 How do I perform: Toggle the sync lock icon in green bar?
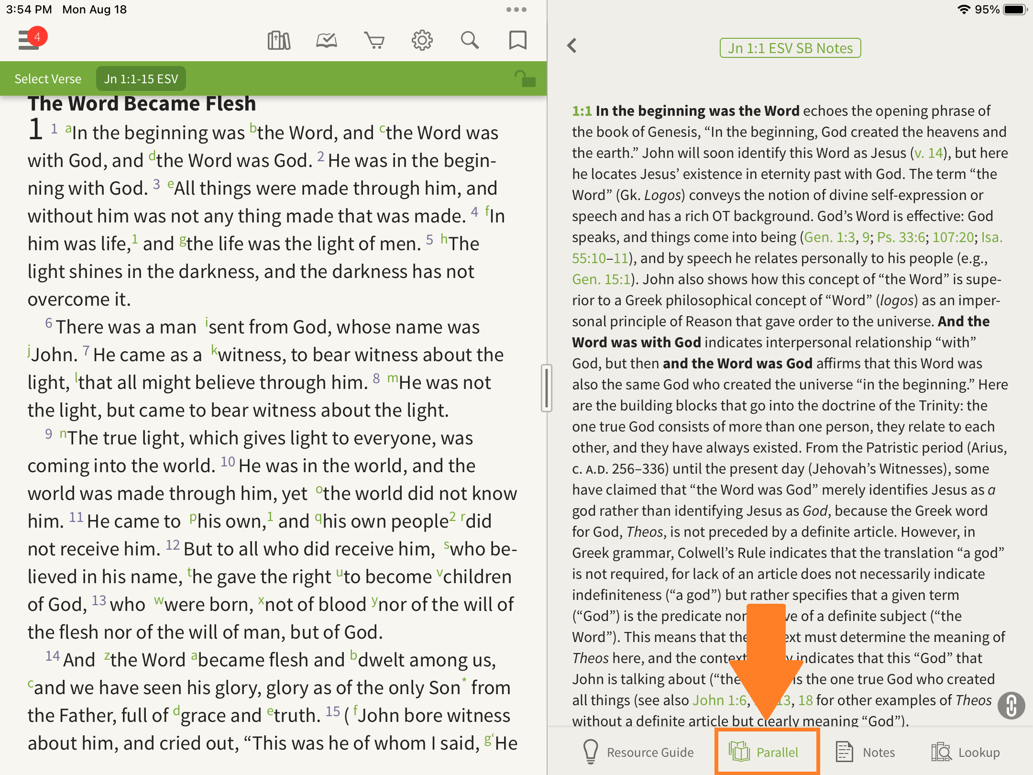525,78
